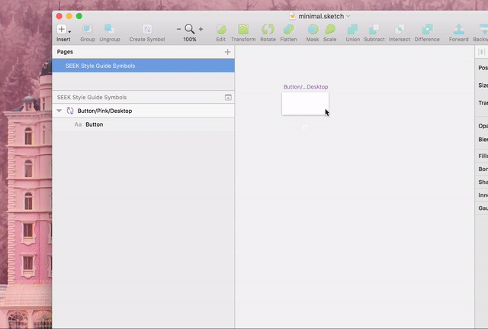Select the Button/Pink/Desktop layer row
Image resolution: width=488 pixels, height=329 pixels.
pyautogui.click(x=143, y=111)
